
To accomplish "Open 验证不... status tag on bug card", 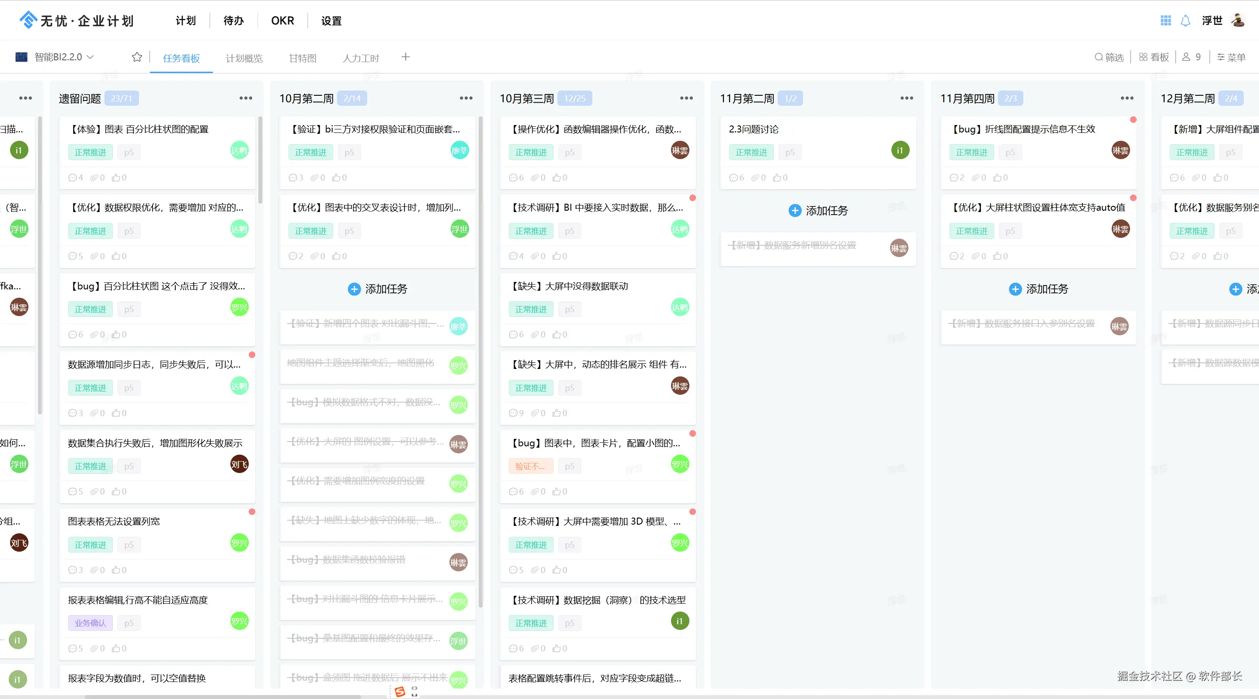I will 530,466.
